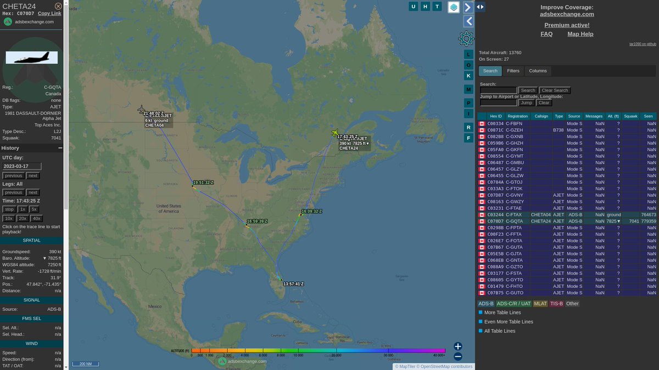This screenshot has width=659, height=370.
Task: Focus the Jump to Airport input field
Action: [499, 103]
